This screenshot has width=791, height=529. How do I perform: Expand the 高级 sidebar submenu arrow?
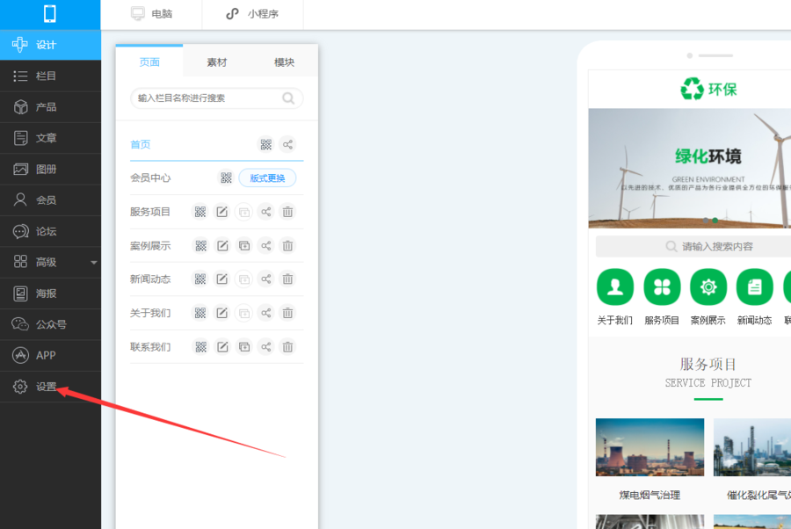[x=94, y=262]
